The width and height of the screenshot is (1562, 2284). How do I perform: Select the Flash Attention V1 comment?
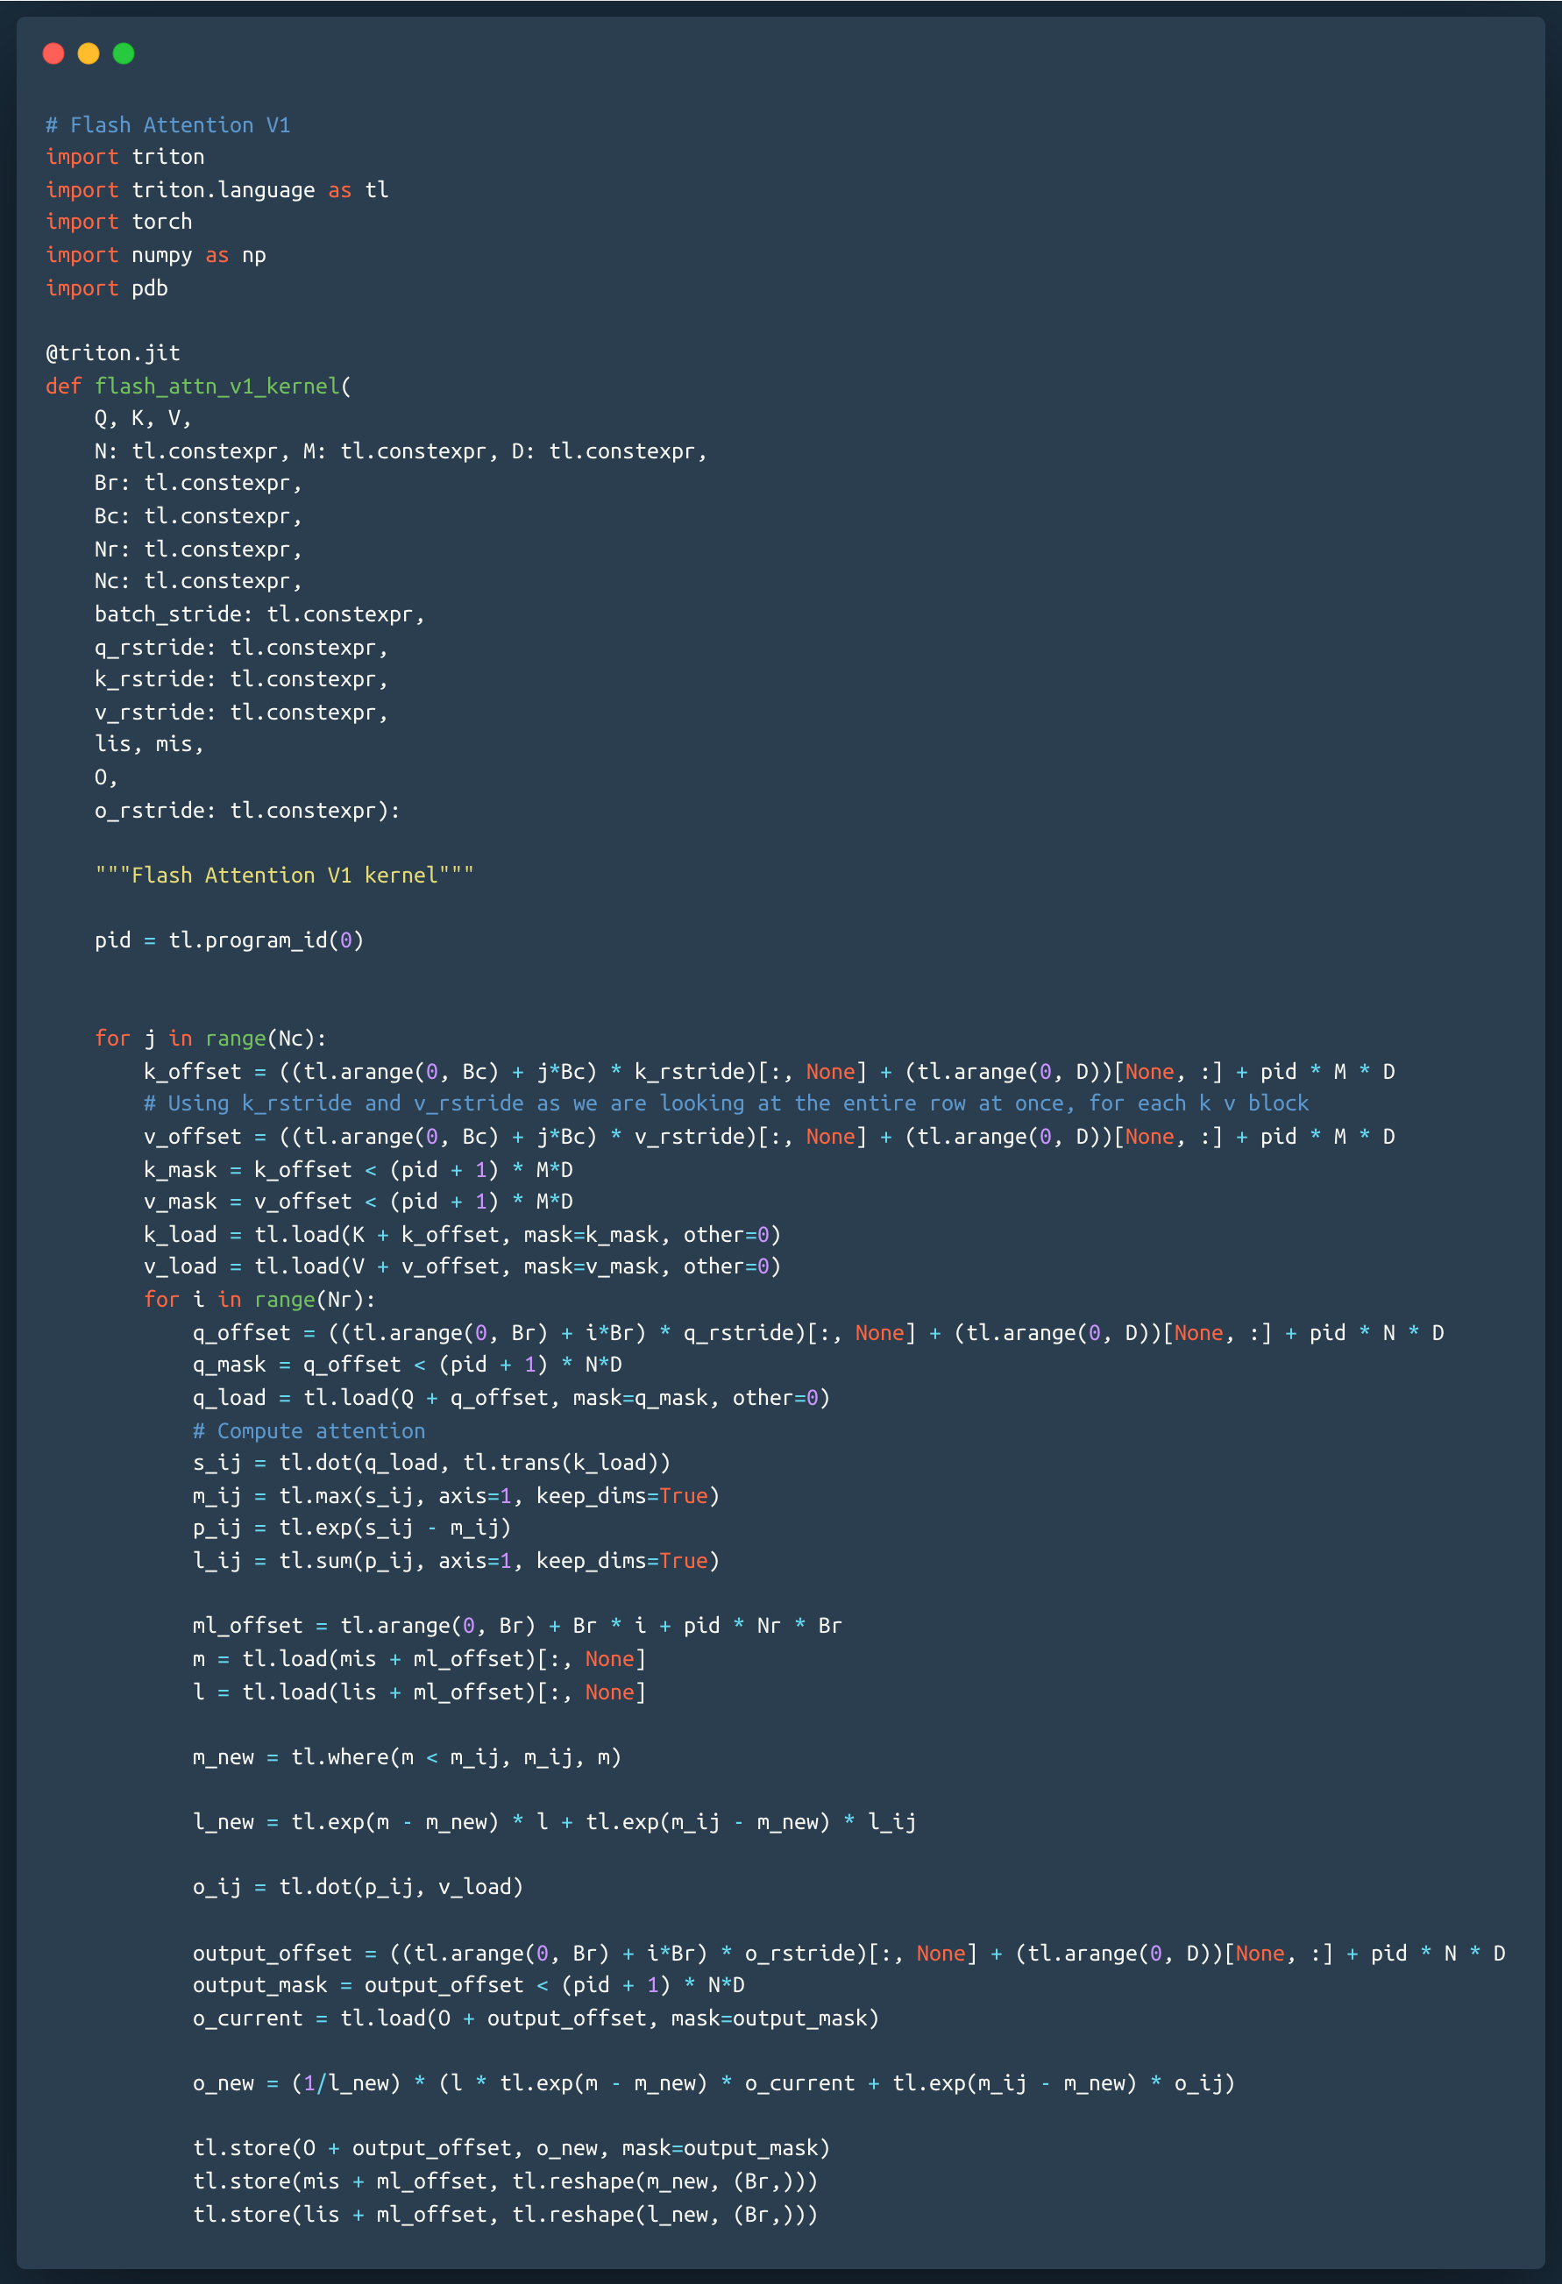(167, 124)
